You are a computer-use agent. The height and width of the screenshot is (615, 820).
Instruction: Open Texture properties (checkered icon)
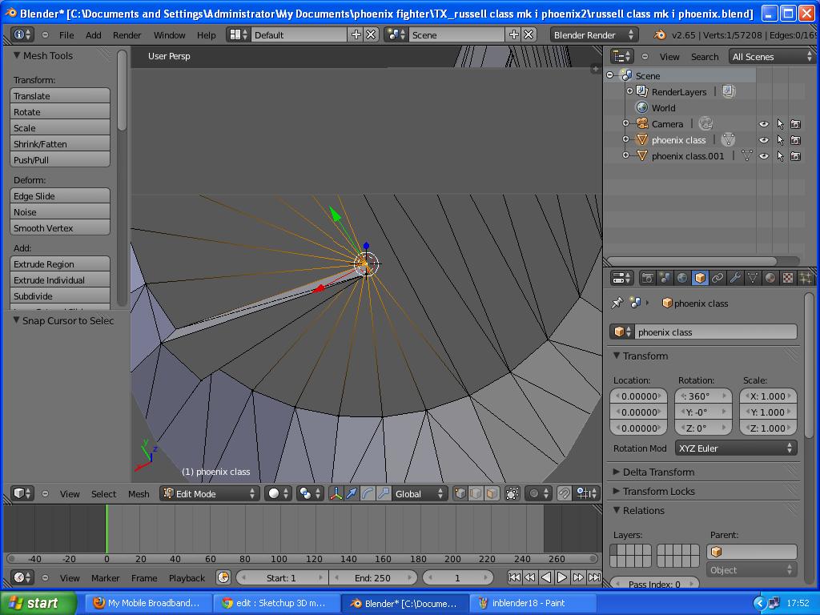(x=787, y=277)
